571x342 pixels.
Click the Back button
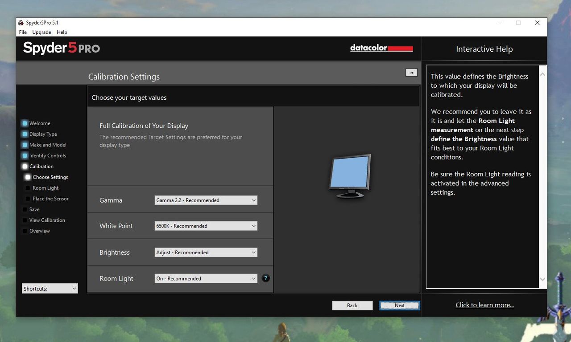tap(352, 305)
